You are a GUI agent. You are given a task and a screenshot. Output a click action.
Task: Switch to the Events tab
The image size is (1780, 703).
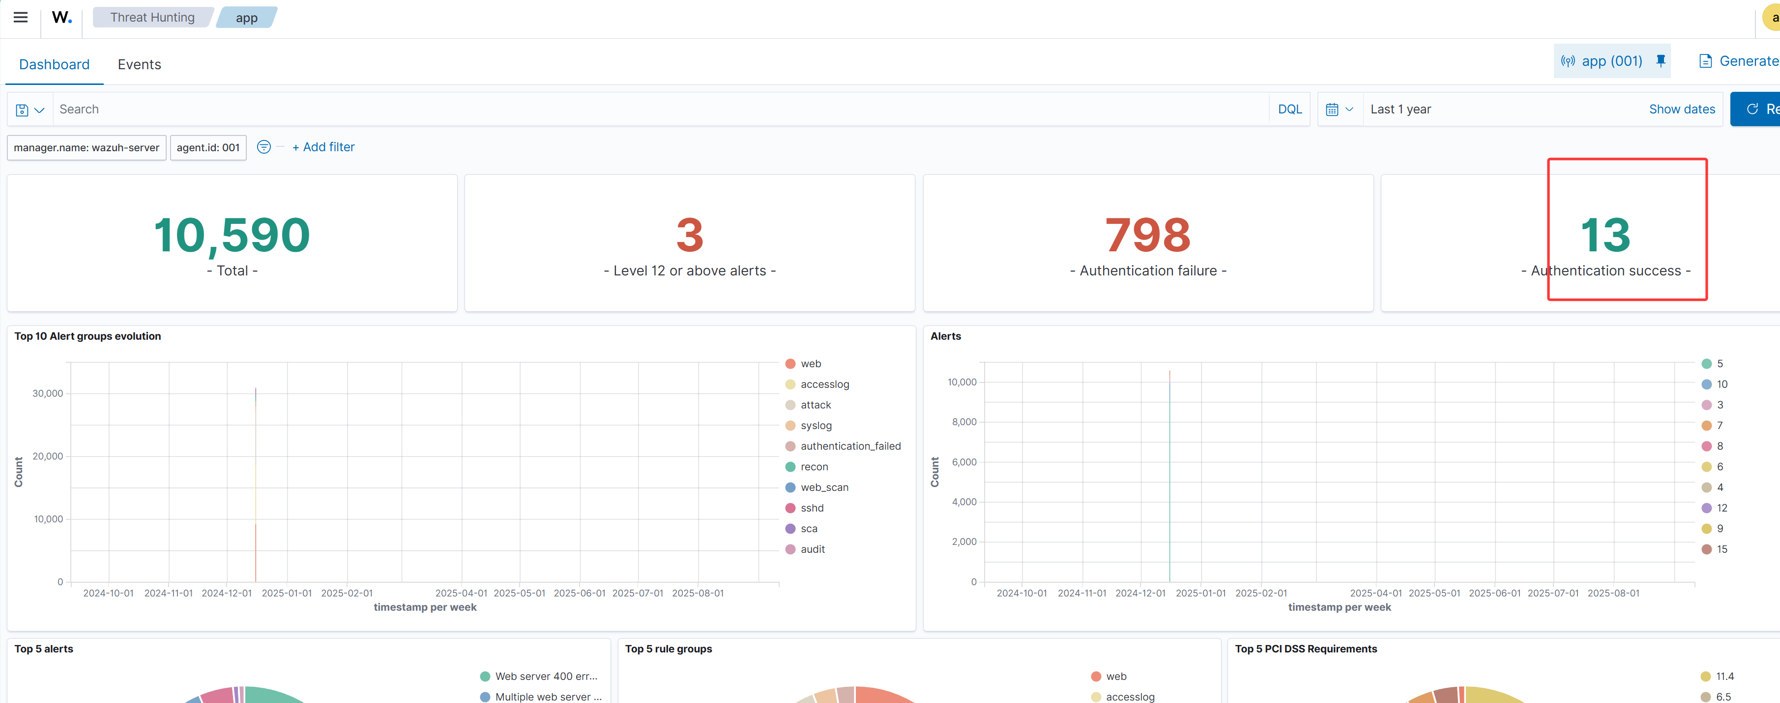(x=139, y=64)
